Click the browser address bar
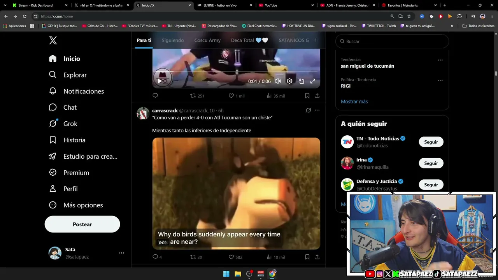 (210, 16)
